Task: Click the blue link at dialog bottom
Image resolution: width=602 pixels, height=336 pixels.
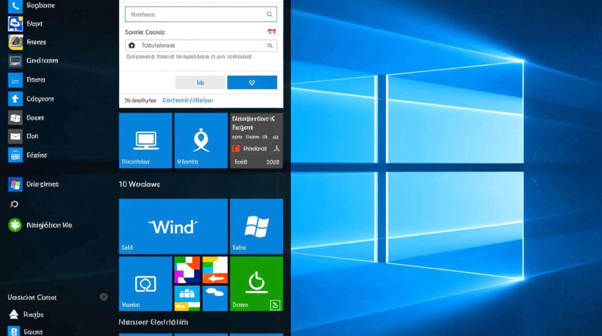Action: coord(188,101)
